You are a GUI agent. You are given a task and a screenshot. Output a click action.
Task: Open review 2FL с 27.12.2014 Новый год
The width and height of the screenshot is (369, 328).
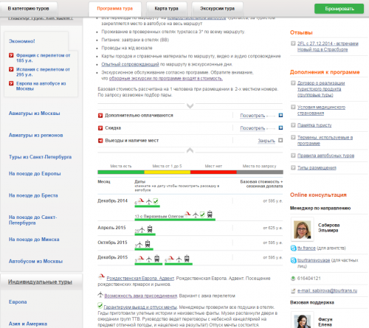point(328,46)
